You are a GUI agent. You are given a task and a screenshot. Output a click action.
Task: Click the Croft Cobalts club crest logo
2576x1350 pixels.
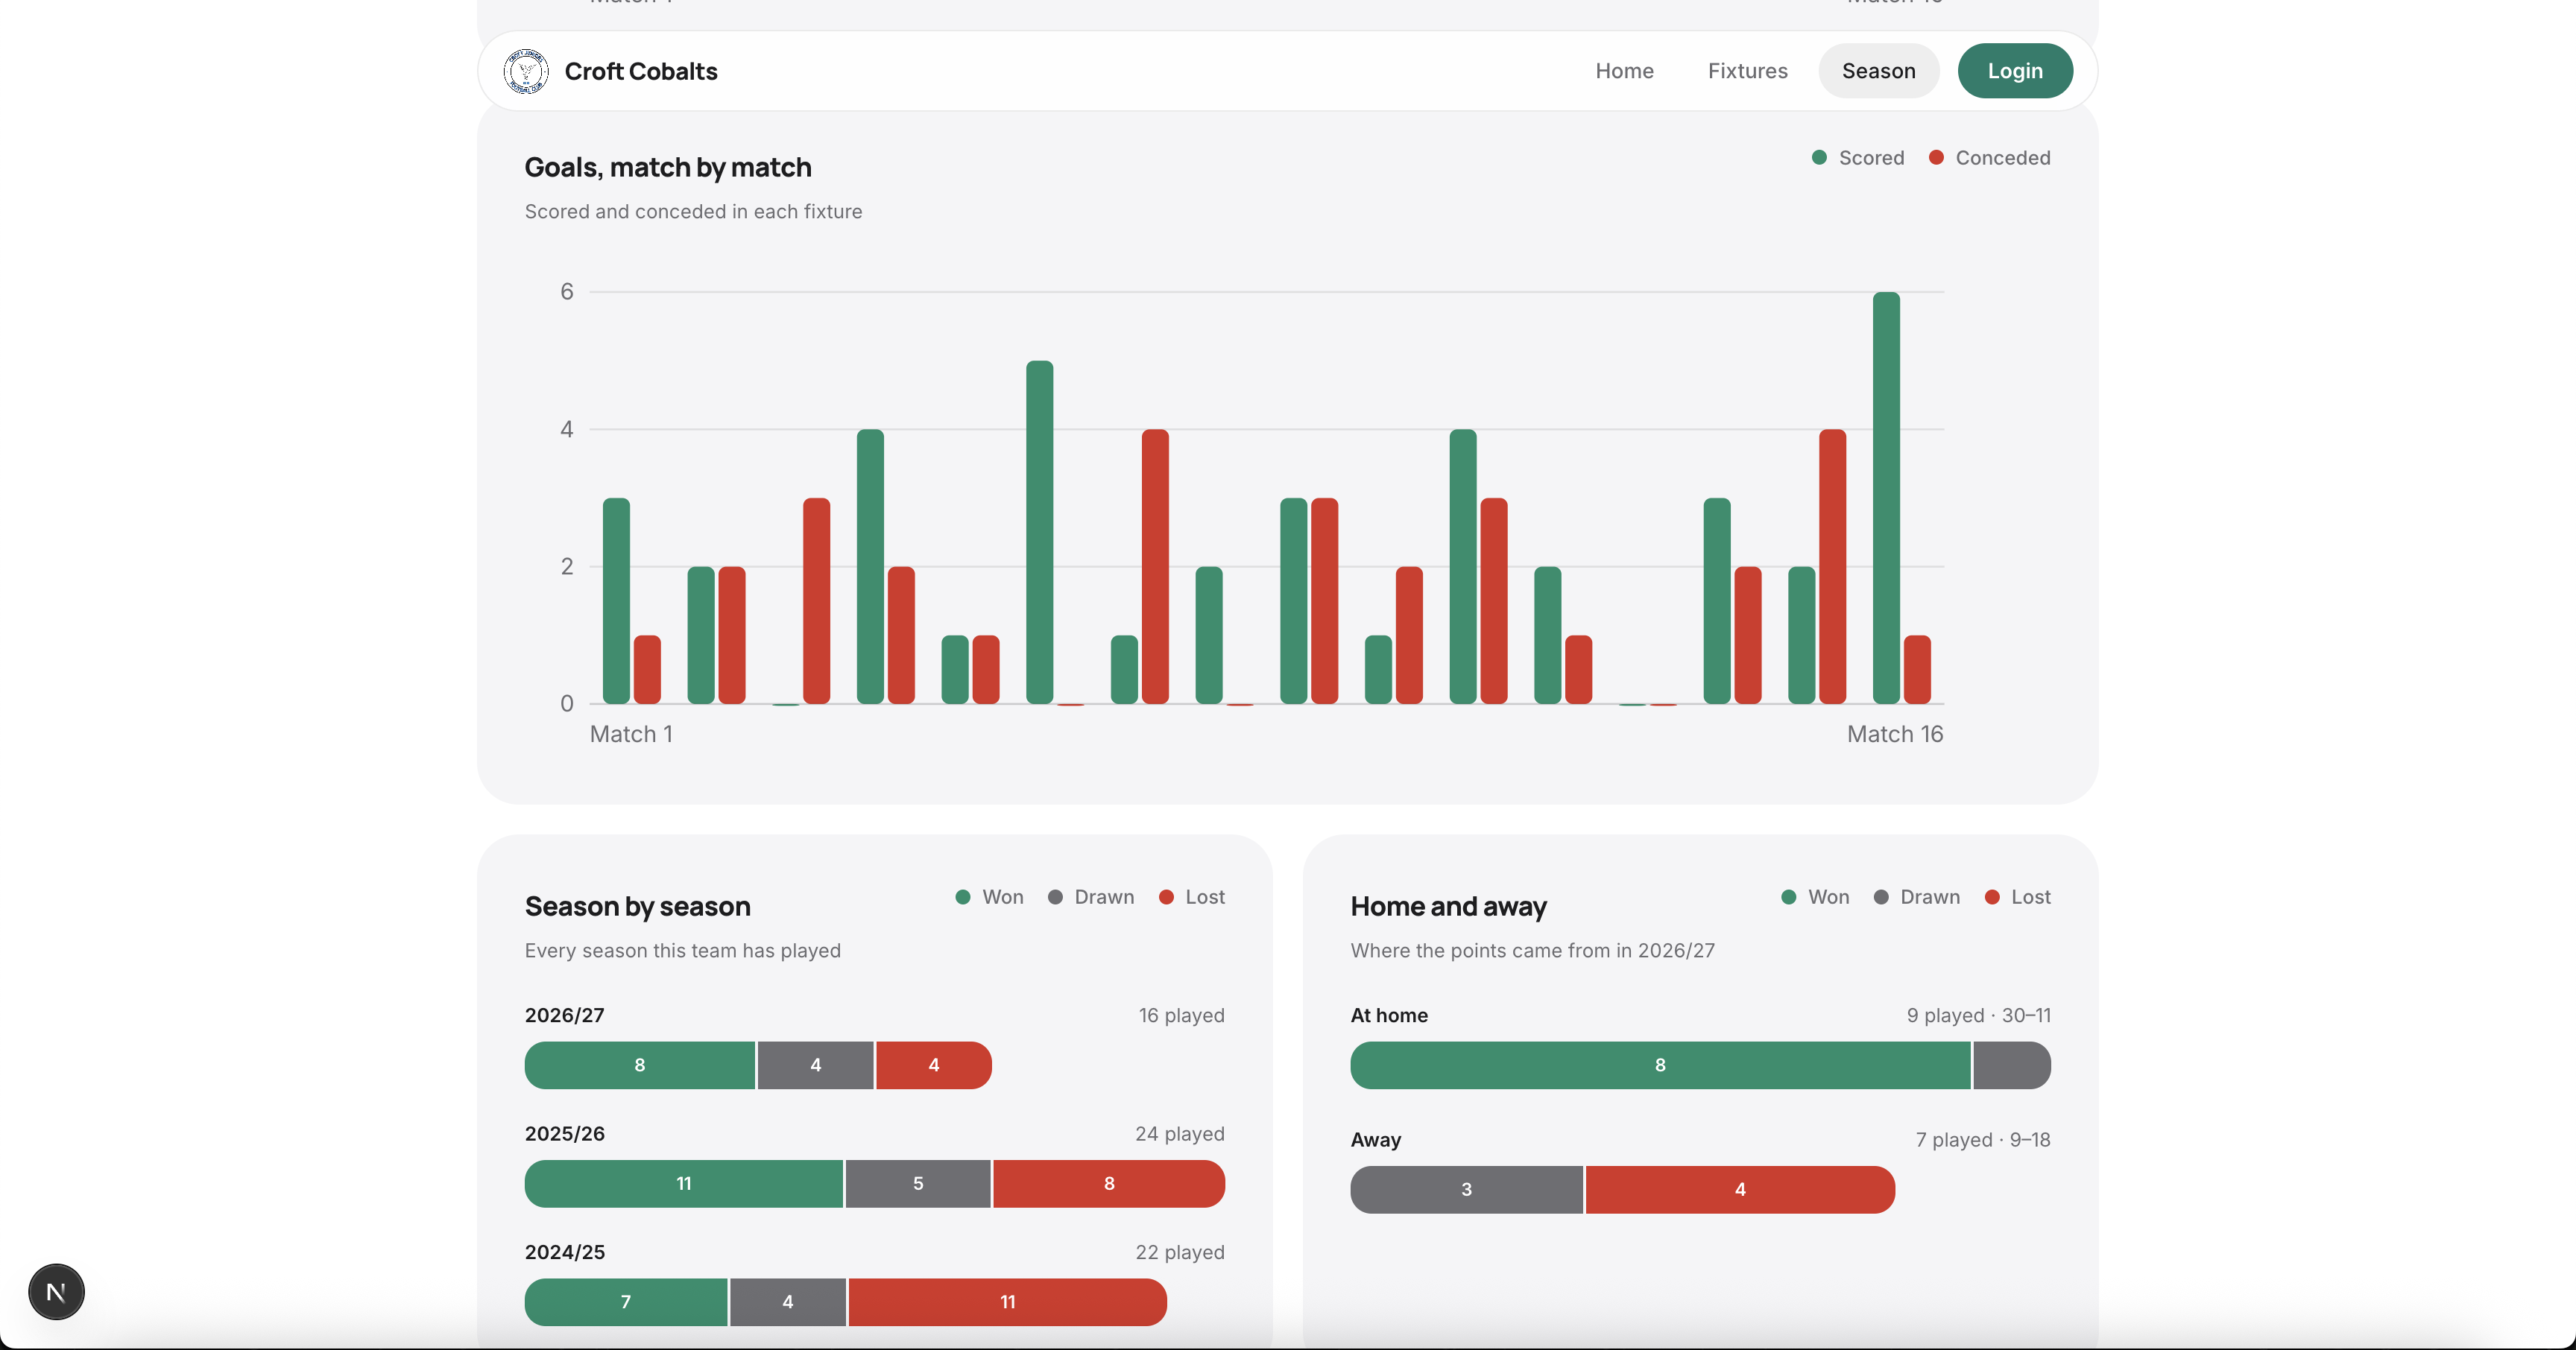pos(526,71)
